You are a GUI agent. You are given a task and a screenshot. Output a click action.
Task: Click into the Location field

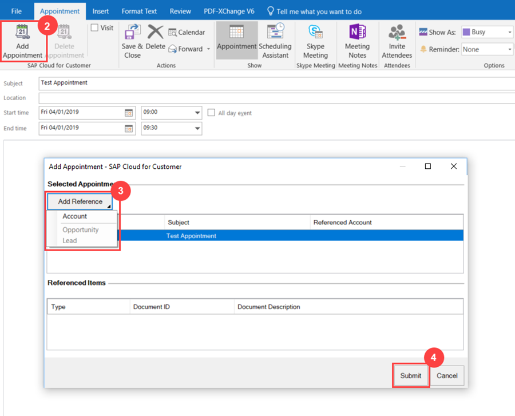tap(276, 98)
